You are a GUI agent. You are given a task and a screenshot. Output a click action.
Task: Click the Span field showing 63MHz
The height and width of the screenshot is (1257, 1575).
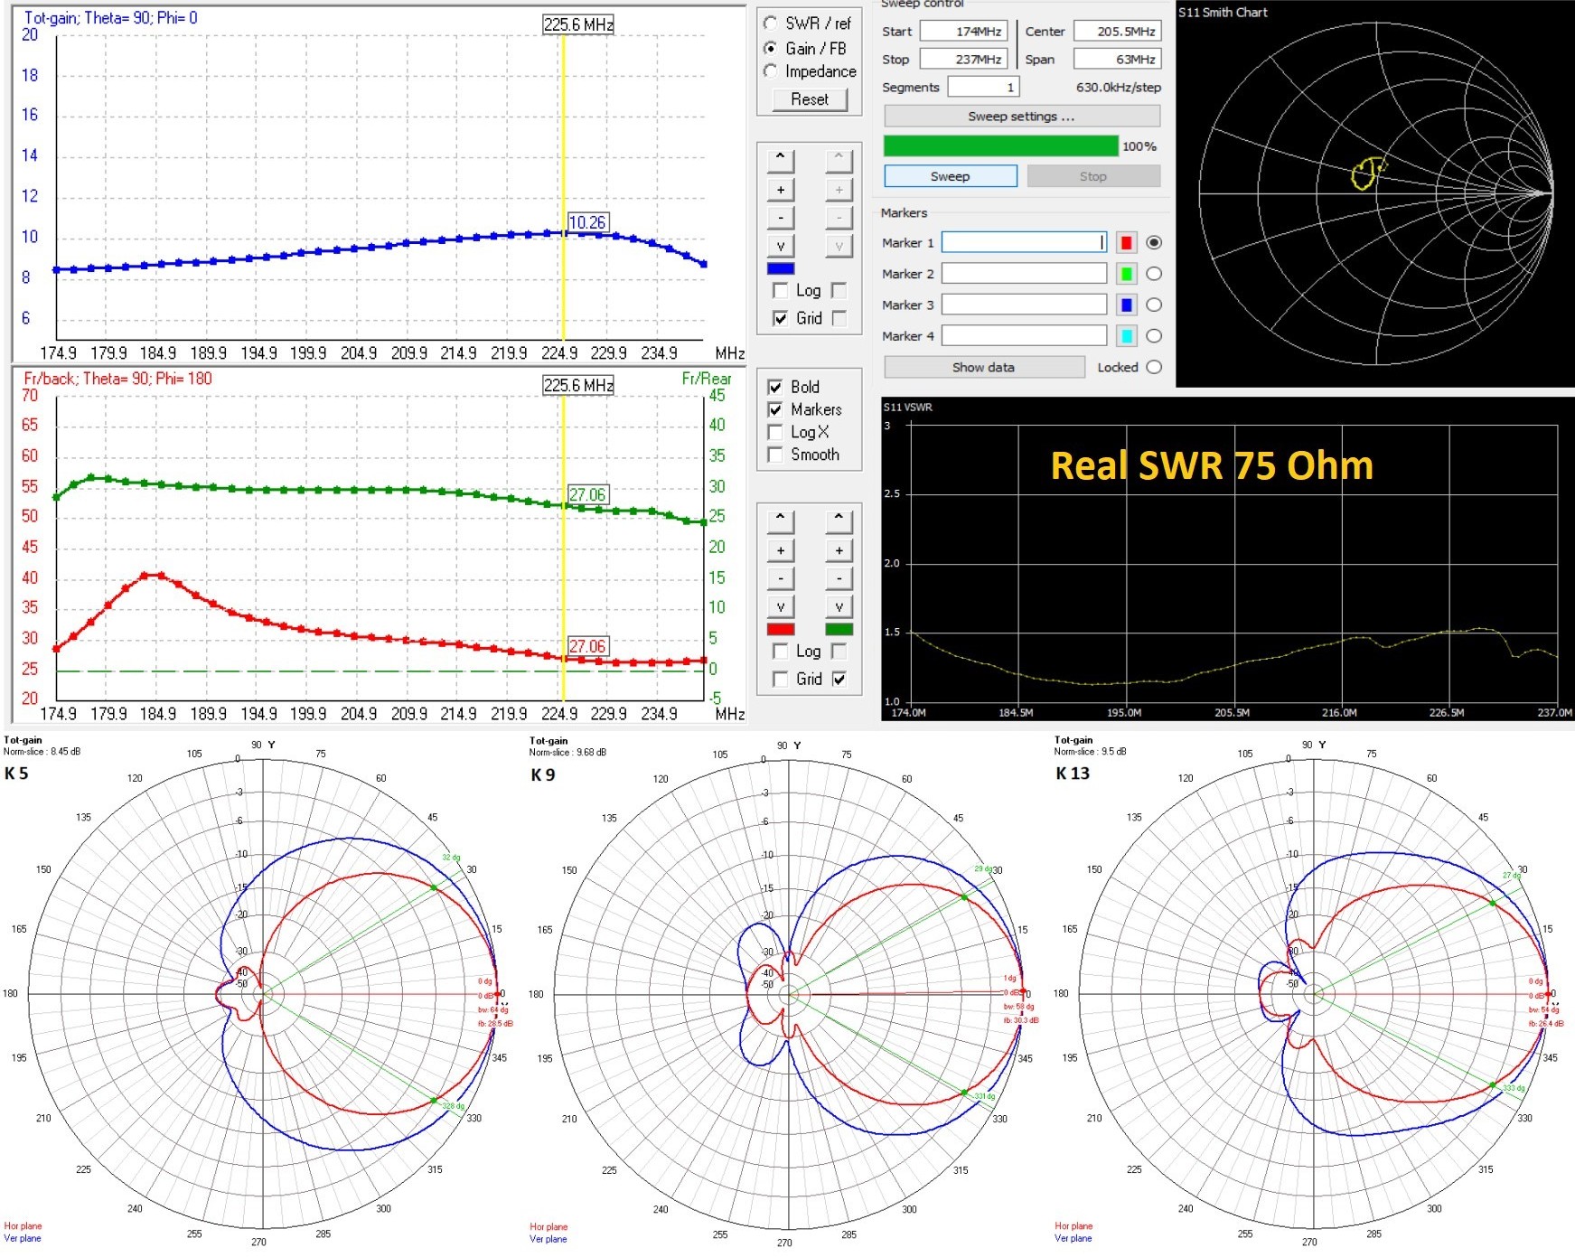tap(1117, 59)
